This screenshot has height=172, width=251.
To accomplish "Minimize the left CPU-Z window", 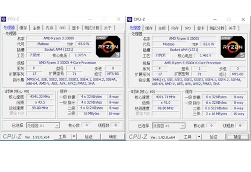I will pyautogui.click(x=90, y=19).
